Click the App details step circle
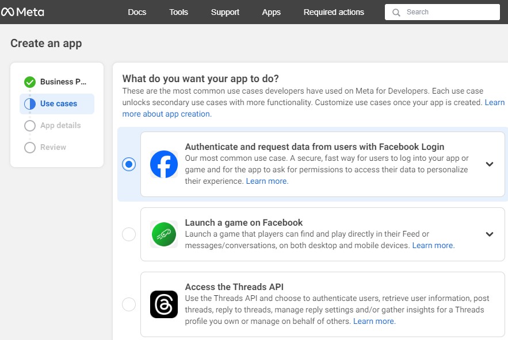The height and width of the screenshot is (340, 508). click(x=30, y=125)
